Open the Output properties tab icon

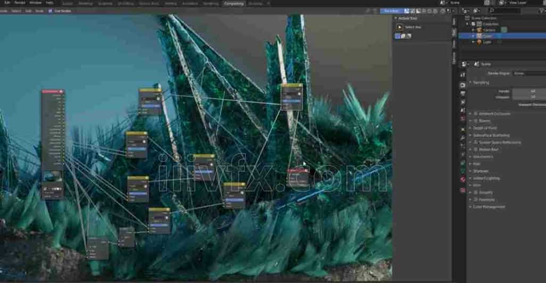[462, 94]
